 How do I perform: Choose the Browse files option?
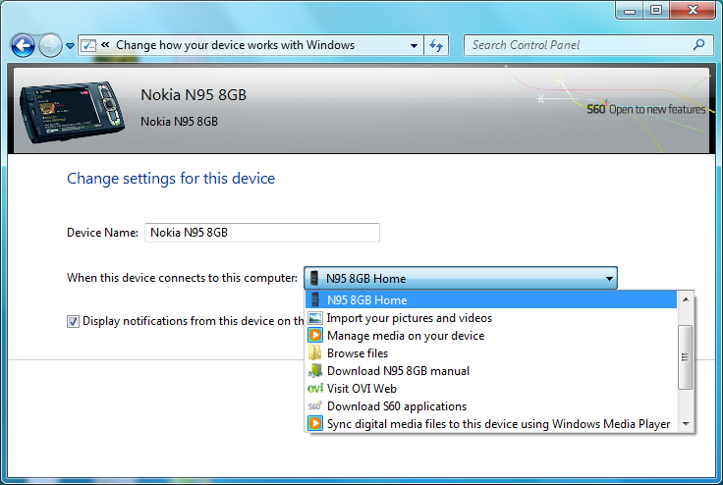[490, 353]
